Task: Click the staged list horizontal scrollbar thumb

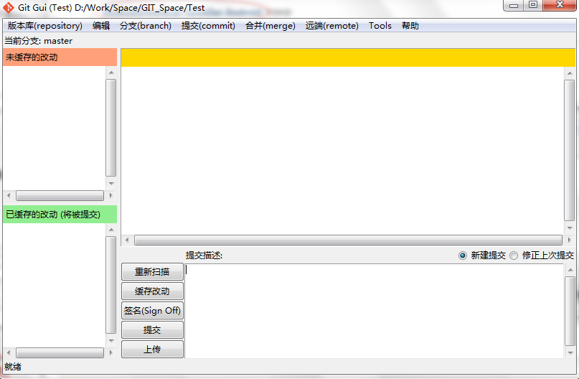Action: click(x=60, y=352)
